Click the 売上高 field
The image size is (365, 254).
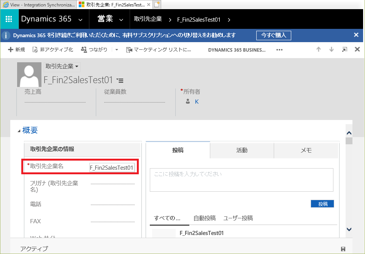coord(55,102)
